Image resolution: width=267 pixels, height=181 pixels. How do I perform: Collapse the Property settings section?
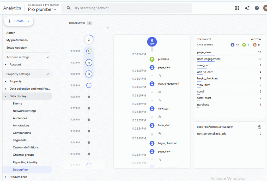click(48, 74)
